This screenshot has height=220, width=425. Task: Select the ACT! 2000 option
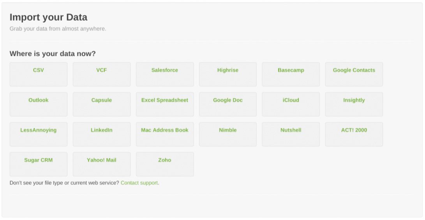(354, 134)
